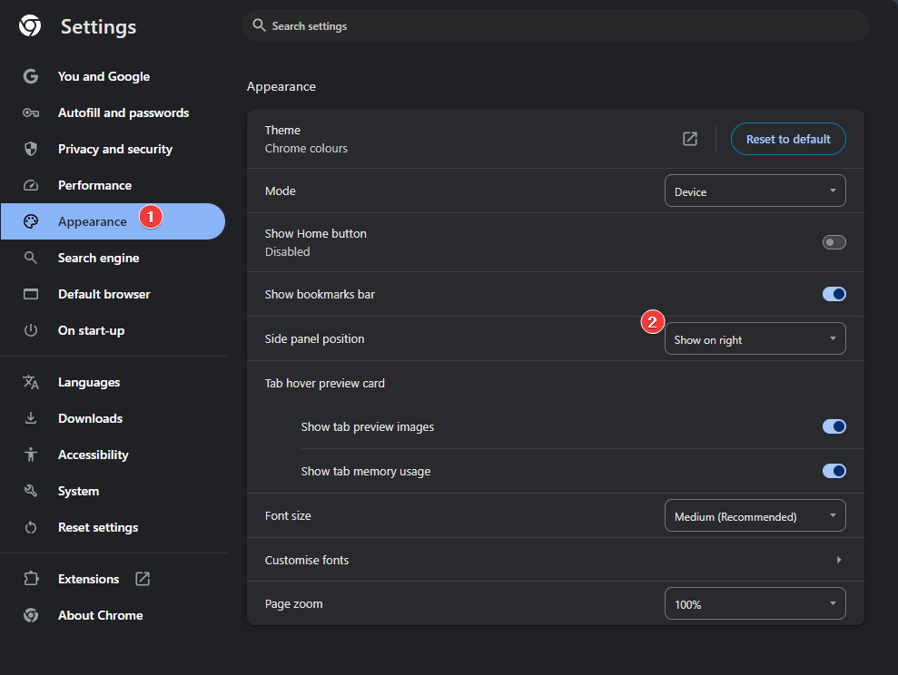Click the reset icon for Reset settings
Screen dimensions: 898x675
tap(30, 527)
